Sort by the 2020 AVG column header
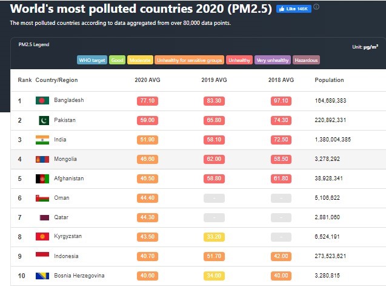 pyautogui.click(x=146, y=80)
